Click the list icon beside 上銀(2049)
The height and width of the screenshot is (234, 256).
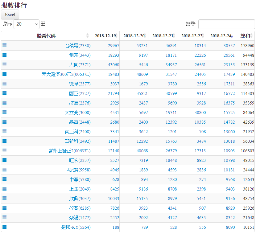pos(4,189)
